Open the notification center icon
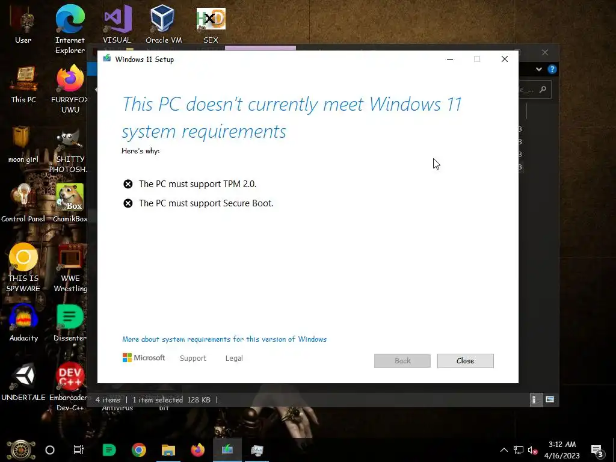 [x=598, y=450]
